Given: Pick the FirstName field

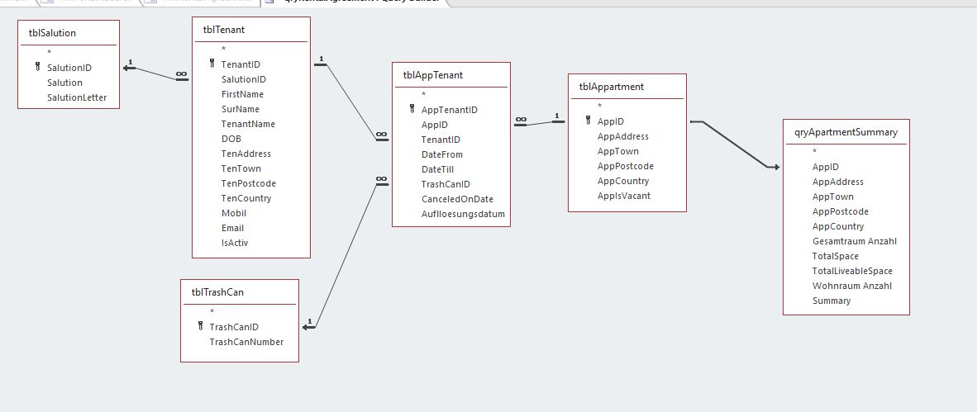Looking at the screenshot, I should pos(242,94).
